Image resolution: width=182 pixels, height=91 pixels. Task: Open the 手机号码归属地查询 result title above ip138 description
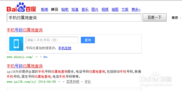(x=25, y=66)
